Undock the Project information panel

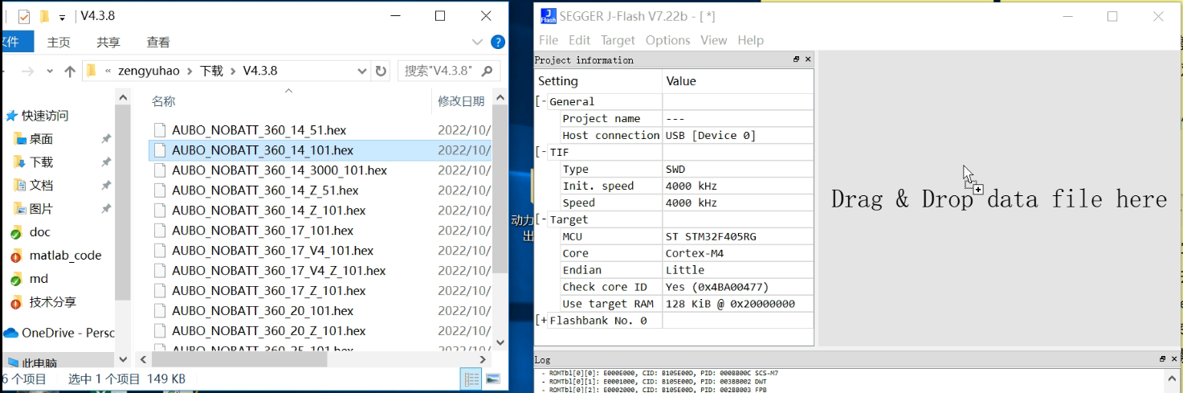coord(796,59)
